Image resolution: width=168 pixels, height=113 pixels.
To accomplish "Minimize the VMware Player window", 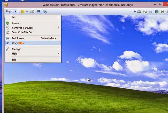I will pos(155,4).
